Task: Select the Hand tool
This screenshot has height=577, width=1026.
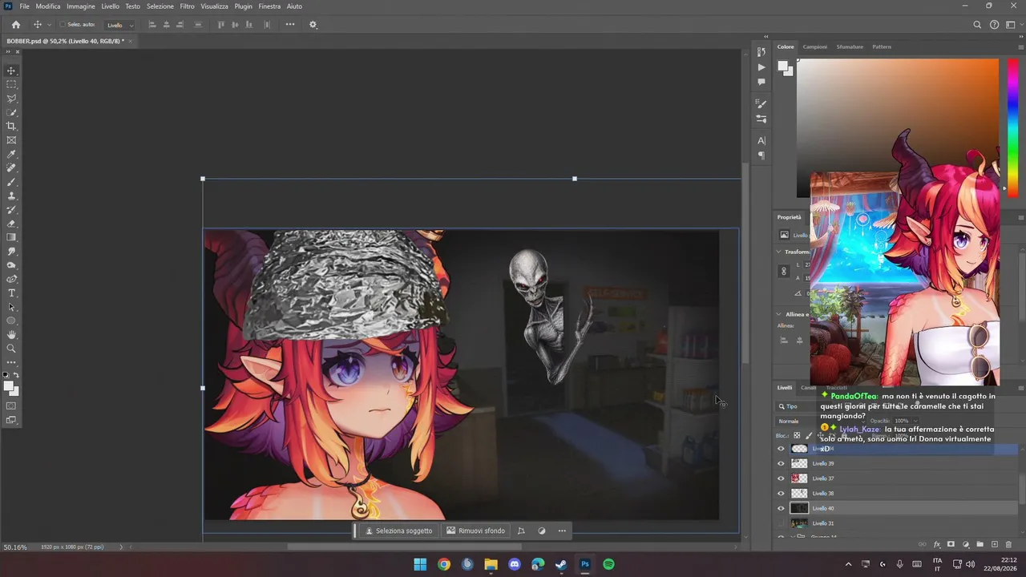Action: [11, 335]
